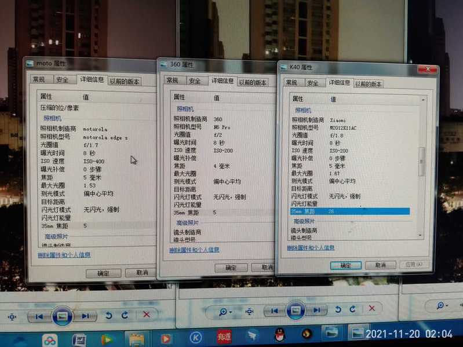Select ISO-400 value in moto dialog
The width and height of the screenshot is (463, 347).
click(94, 162)
